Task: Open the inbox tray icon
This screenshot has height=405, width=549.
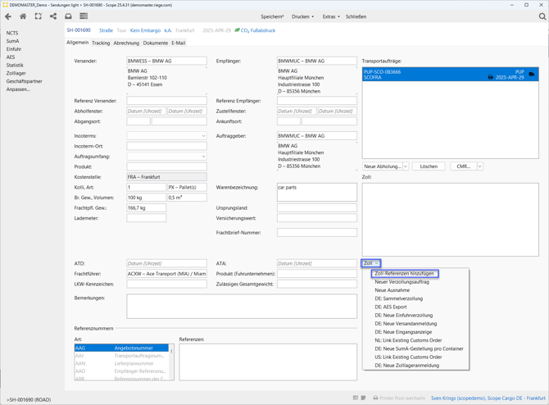Action: [x=68, y=16]
